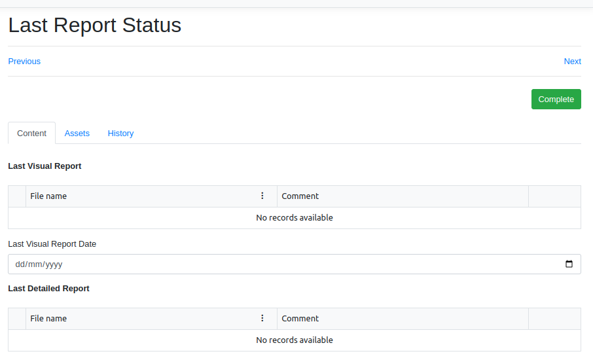593x360 pixels.
Task: Click empty records row in Last Detailed Report table
Action: tap(294, 340)
